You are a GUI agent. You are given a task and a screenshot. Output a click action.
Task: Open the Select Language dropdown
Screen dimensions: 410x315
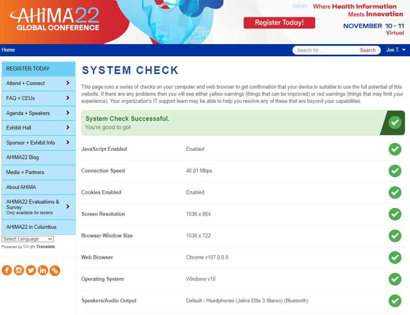tap(28, 239)
